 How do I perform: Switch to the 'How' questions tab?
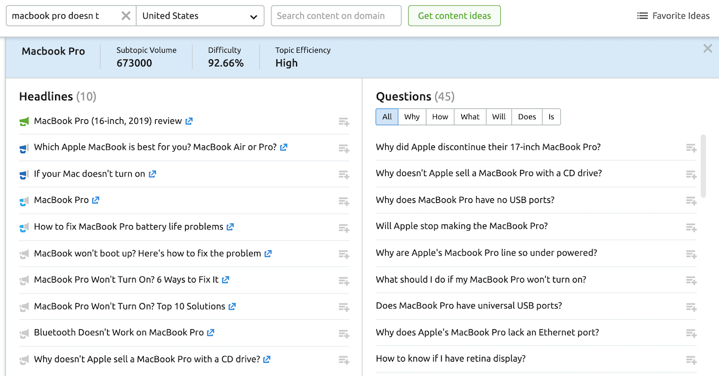click(440, 117)
